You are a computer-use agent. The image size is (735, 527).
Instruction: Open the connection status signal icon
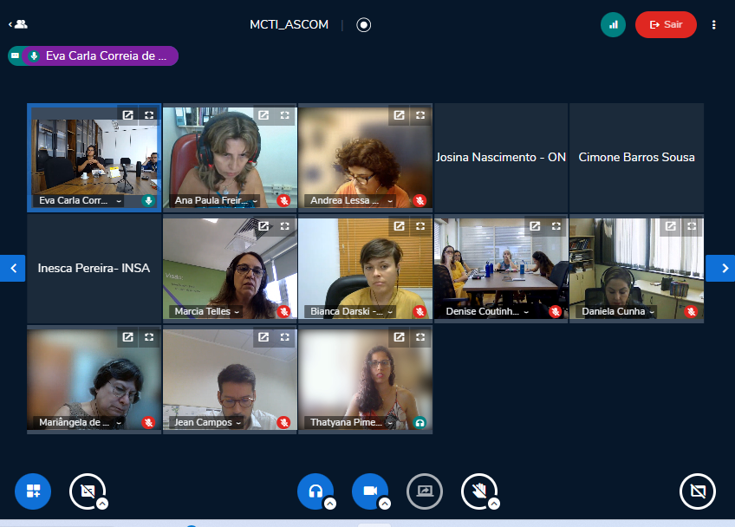(614, 25)
